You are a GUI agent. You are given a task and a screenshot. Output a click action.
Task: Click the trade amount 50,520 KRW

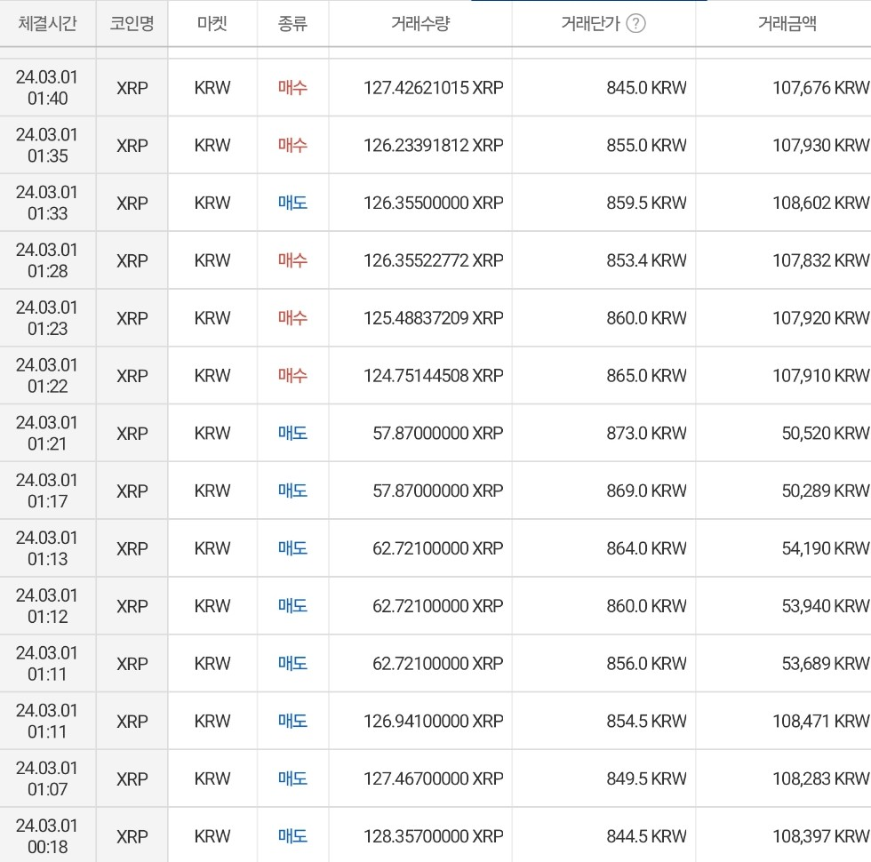[x=826, y=434]
